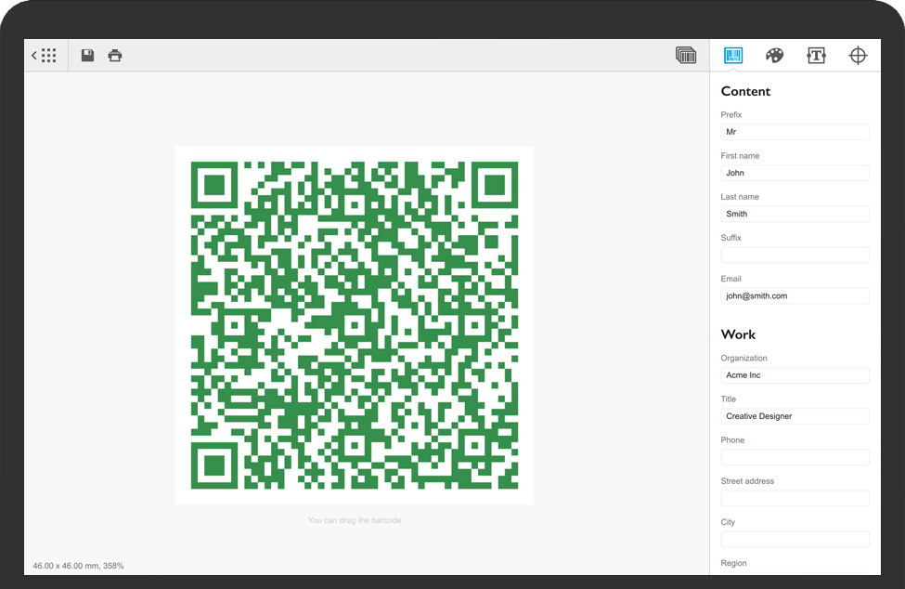
Task: Open the crosshair target tab
Action: [x=858, y=56]
